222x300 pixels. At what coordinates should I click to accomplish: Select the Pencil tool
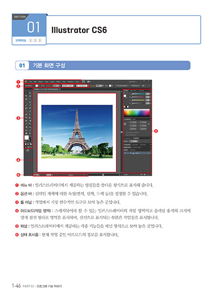click(x=30, y=105)
